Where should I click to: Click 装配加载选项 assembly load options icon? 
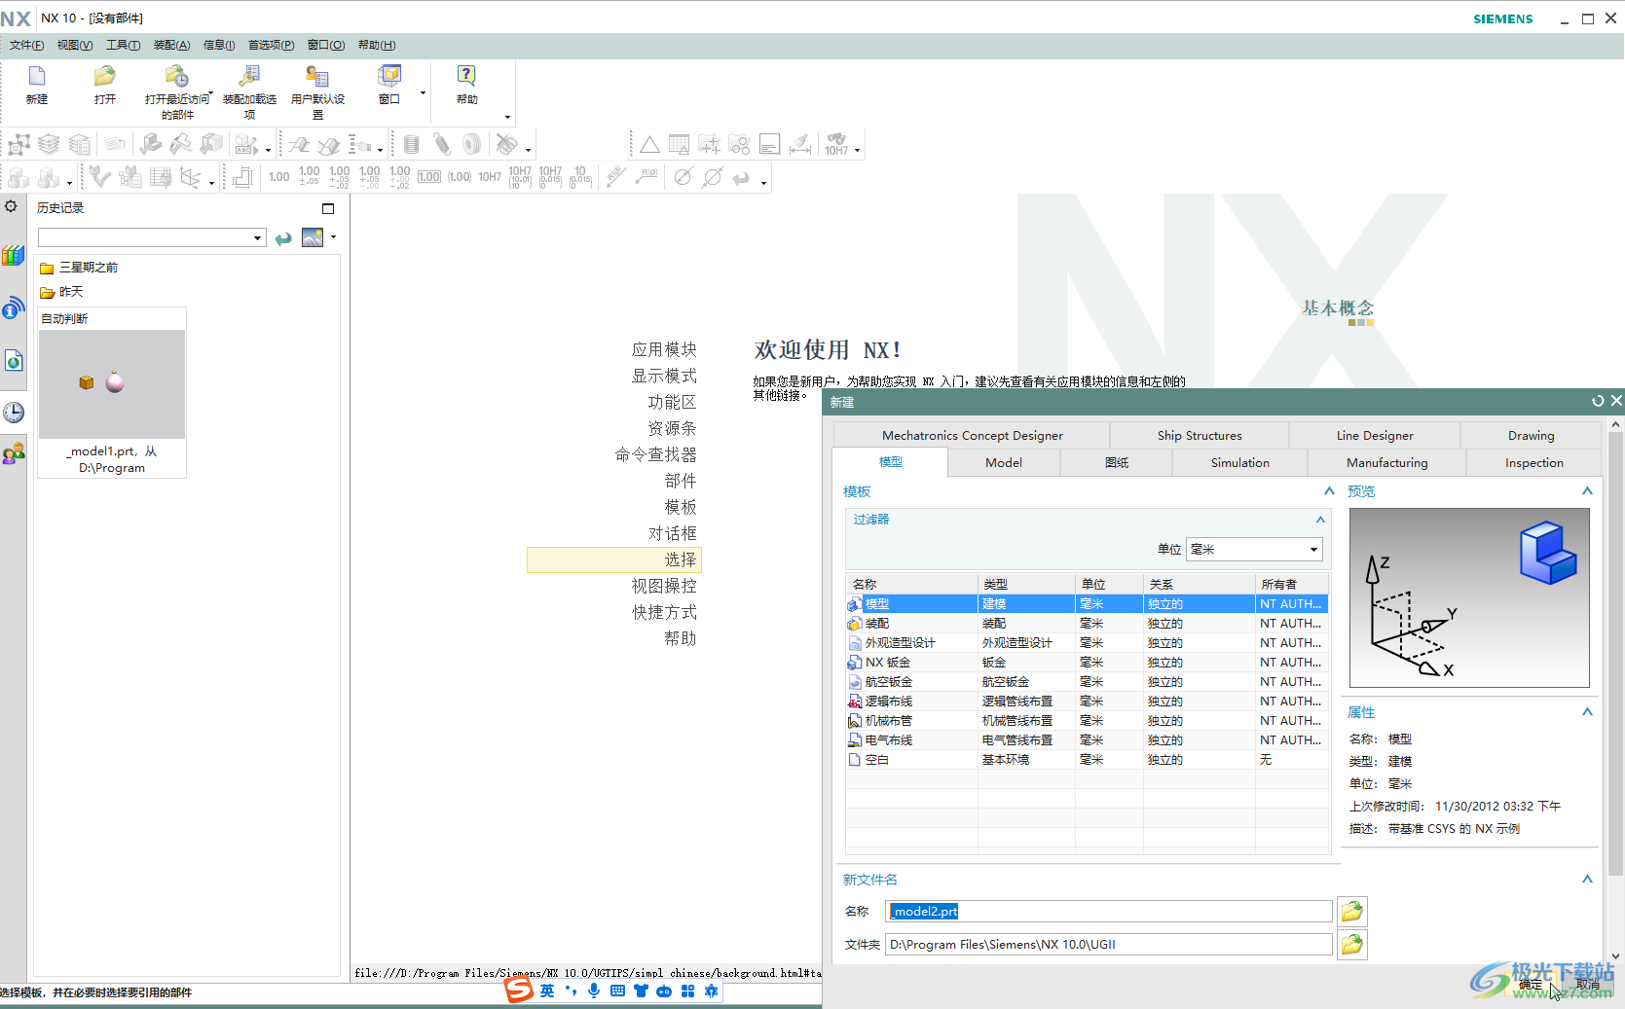pyautogui.click(x=249, y=77)
